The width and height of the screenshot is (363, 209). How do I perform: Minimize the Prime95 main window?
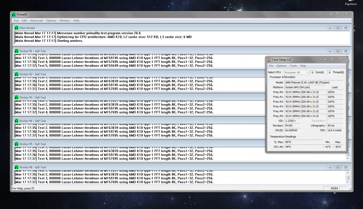tap(331, 14)
